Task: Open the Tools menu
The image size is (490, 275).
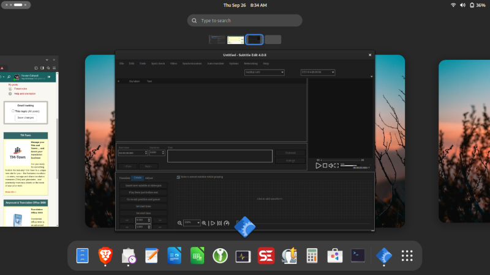Action: pos(143,64)
